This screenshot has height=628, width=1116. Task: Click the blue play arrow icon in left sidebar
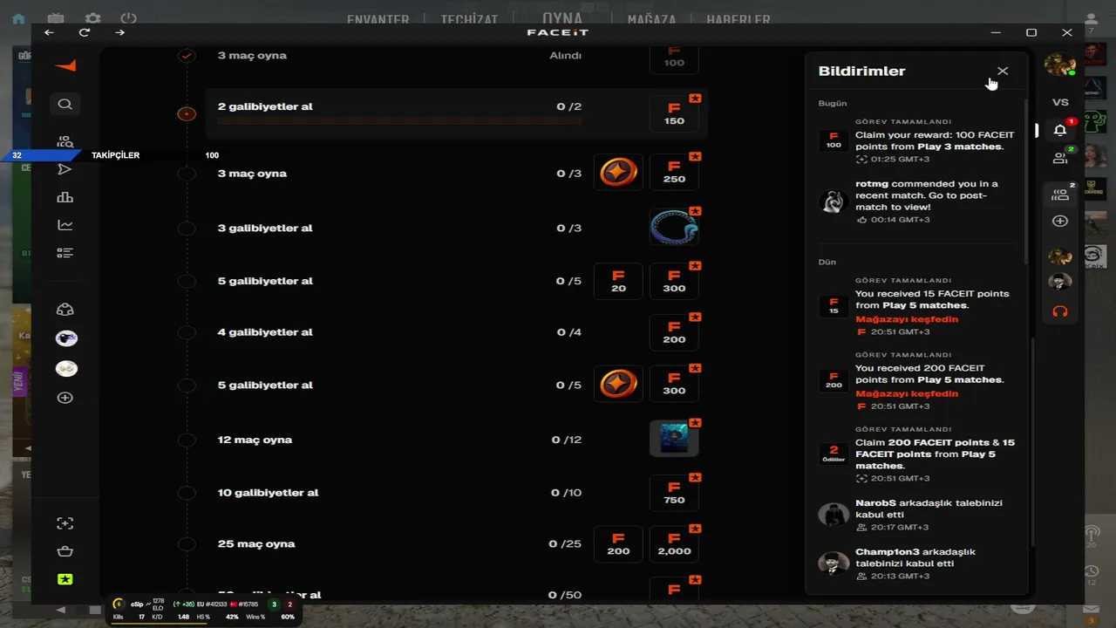tap(65, 169)
